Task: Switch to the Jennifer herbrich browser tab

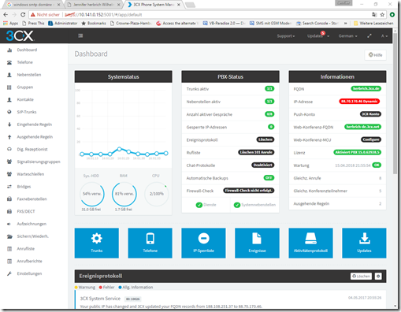Action: 94,5
